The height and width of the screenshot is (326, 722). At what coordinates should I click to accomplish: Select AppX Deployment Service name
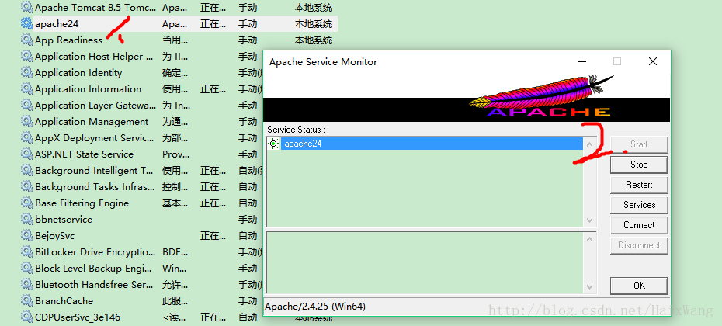pos(95,137)
